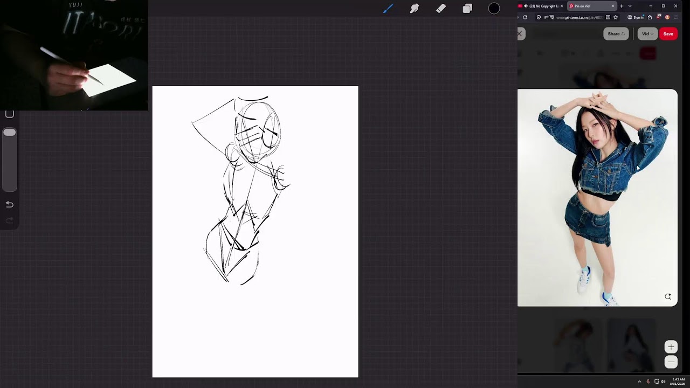
Task: Tap the modify square button in sidebar
Action: coord(9,114)
